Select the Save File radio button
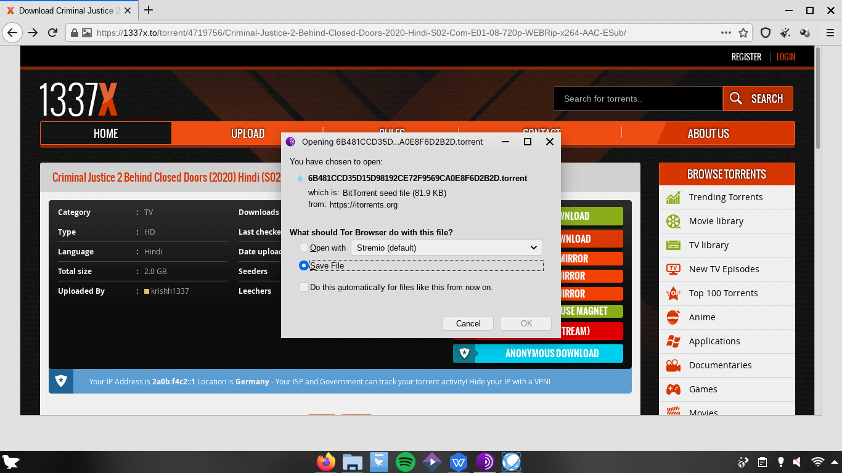The image size is (842, 473). [x=303, y=265]
